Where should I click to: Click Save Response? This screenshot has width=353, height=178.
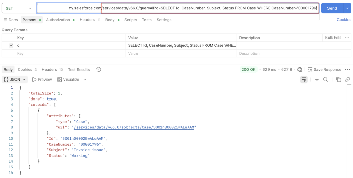click(324, 70)
